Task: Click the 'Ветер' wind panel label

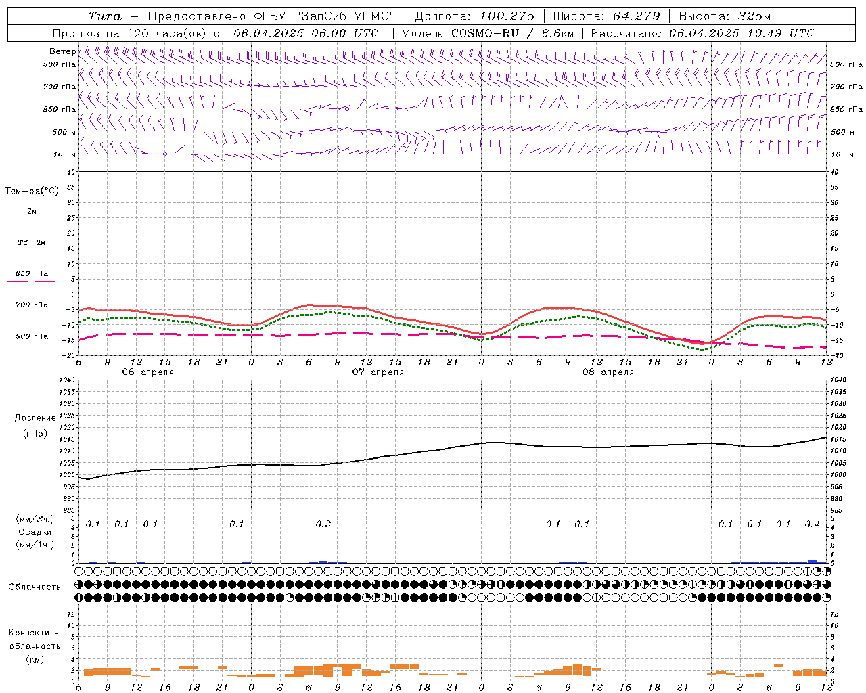Action: pos(62,51)
